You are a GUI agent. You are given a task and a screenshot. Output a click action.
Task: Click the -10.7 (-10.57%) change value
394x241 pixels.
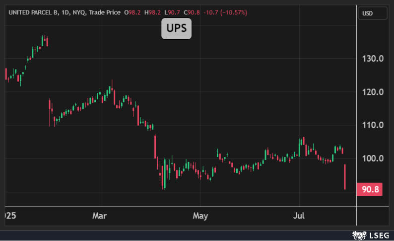[226, 12]
